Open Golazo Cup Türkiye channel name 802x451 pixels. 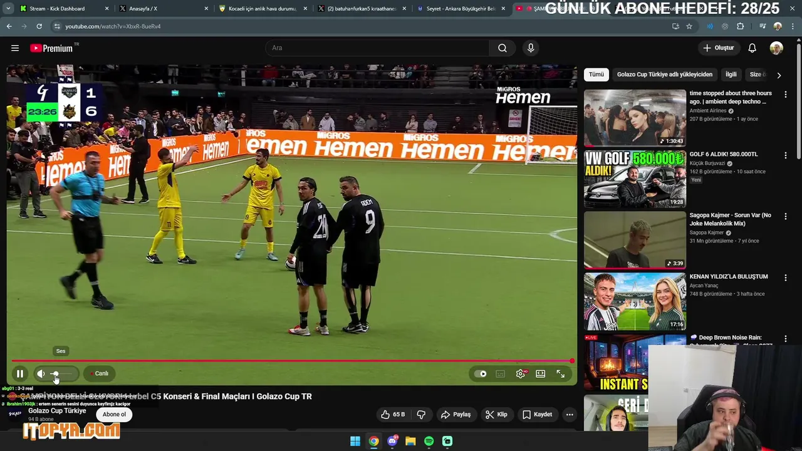[57, 411]
